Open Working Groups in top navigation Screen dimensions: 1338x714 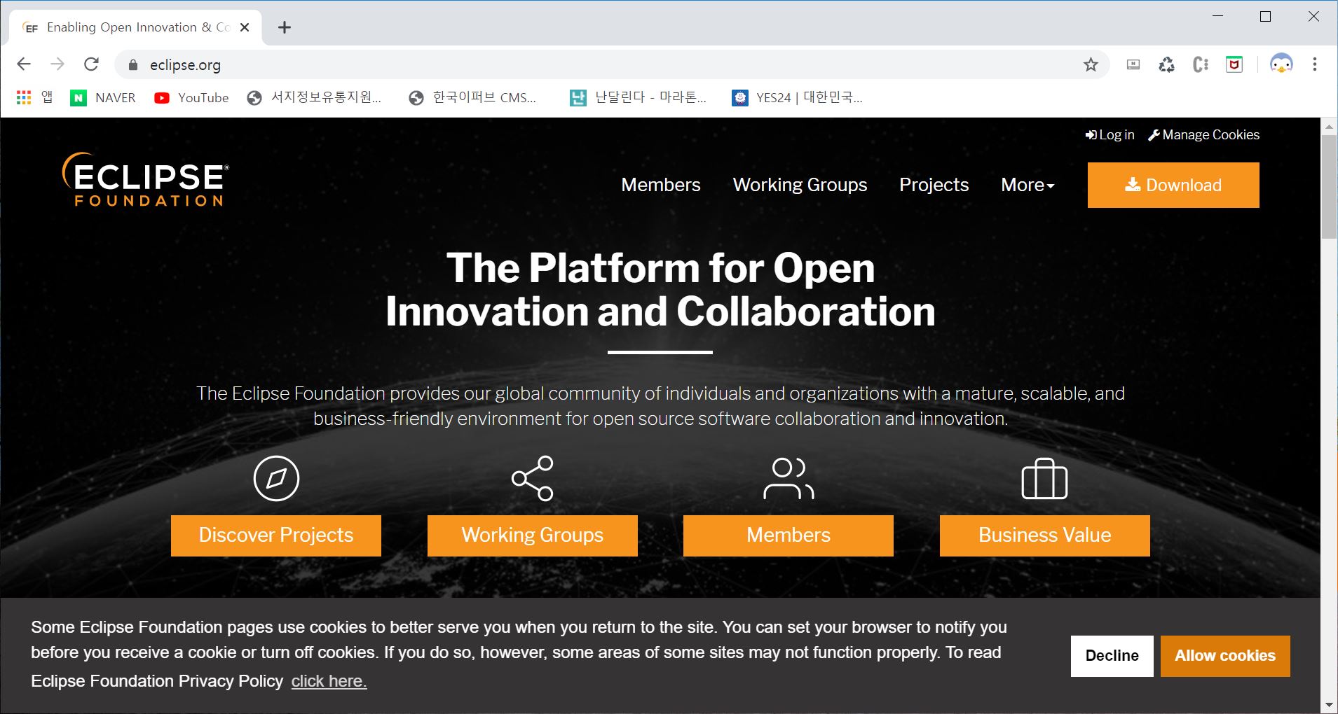click(800, 185)
